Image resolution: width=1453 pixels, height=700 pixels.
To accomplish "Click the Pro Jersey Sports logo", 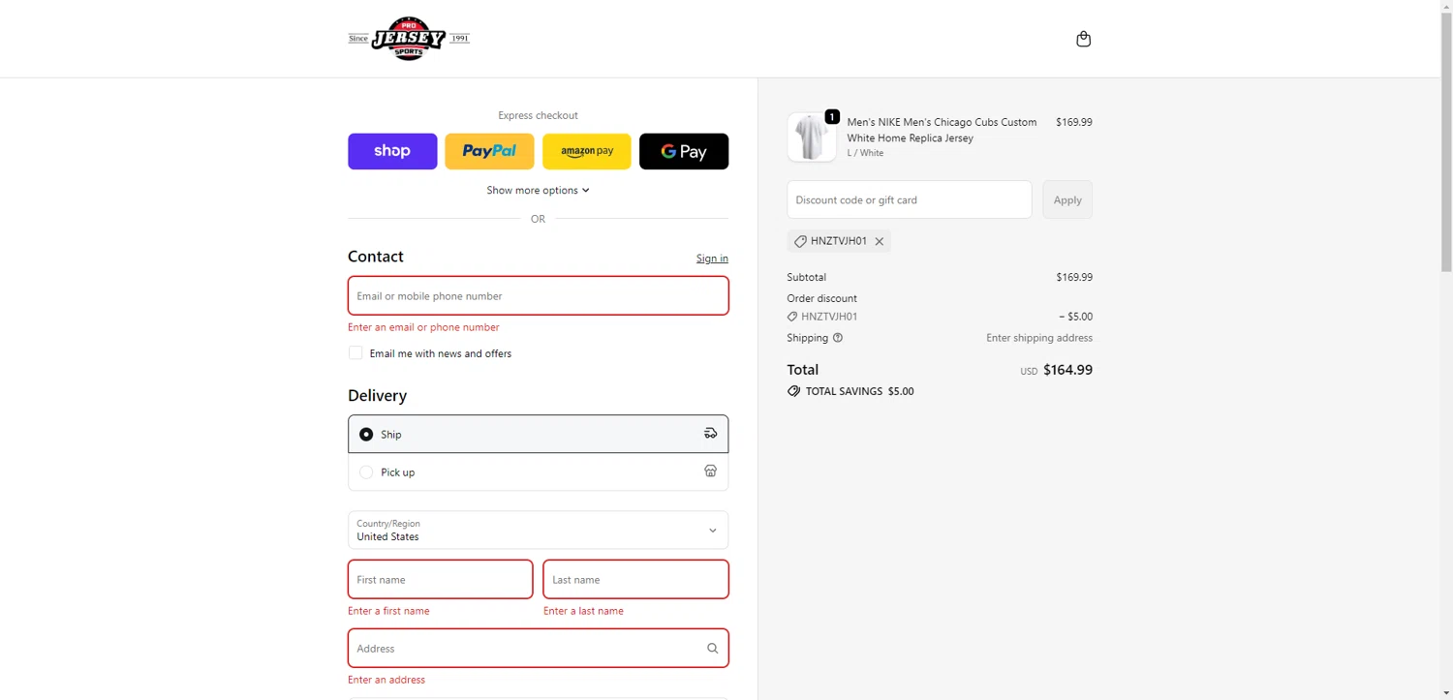I will tap(409, 39).
